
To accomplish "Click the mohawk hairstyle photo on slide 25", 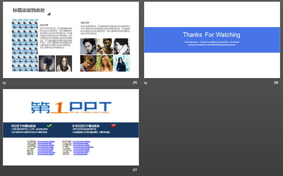I will [47, 63].
